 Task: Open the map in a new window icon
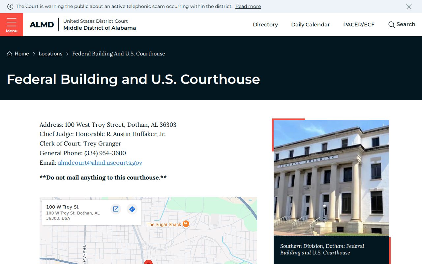coord(116,209)
